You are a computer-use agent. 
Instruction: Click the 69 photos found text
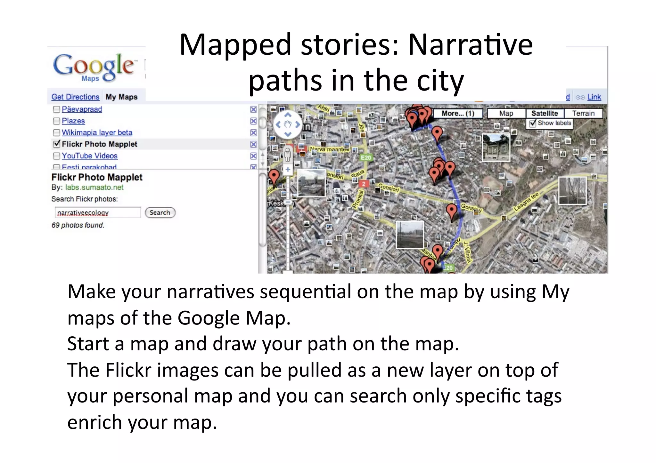coord(78,225)
